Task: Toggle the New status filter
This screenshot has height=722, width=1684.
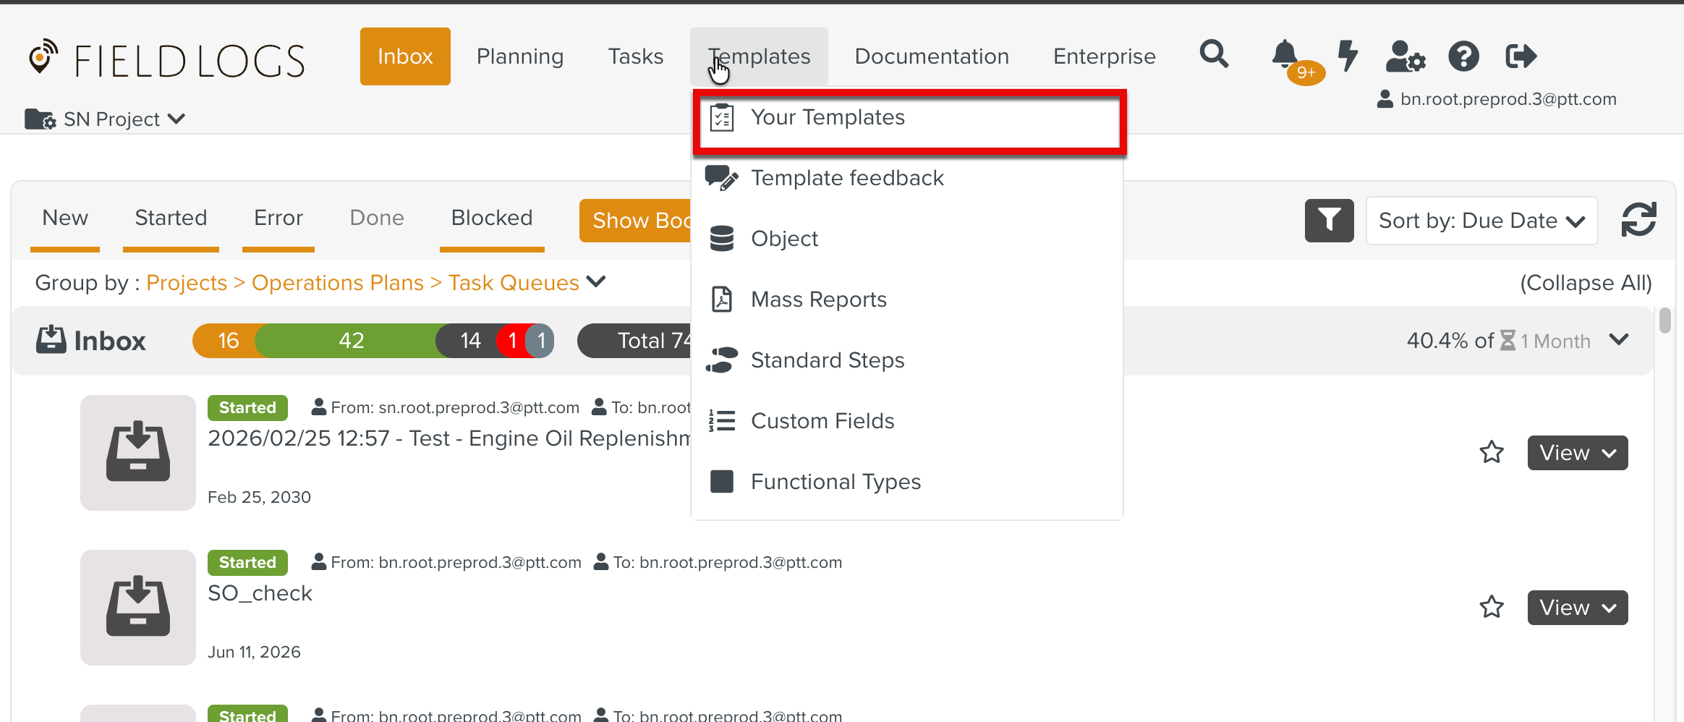Action: pyautogui.click(x=65, y=218)
